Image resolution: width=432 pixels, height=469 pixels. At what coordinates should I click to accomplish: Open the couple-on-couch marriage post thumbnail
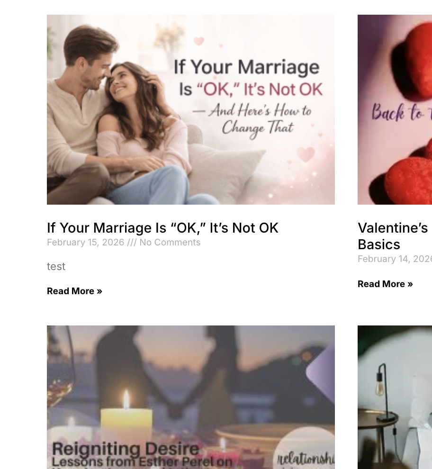click(191, 109)
